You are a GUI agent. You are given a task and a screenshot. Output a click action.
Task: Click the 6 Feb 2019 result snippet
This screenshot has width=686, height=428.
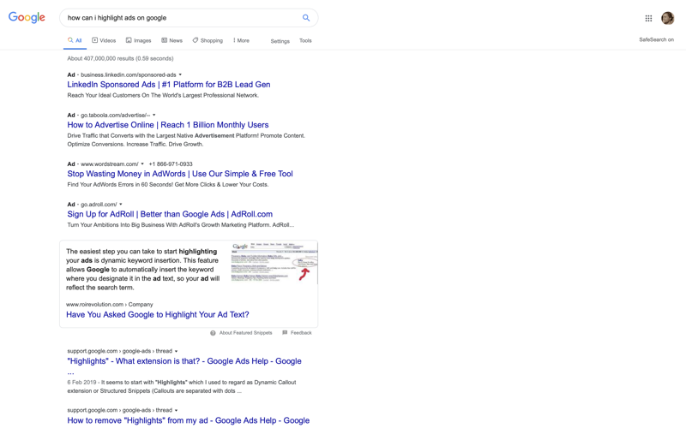pyautogui.click(x=182, y=387)
